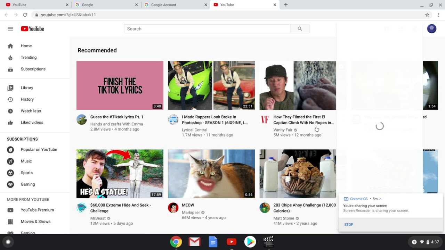Close the Google Account tab
The image size is (445, 250).
pyautogui.click(x=206, y=5)
